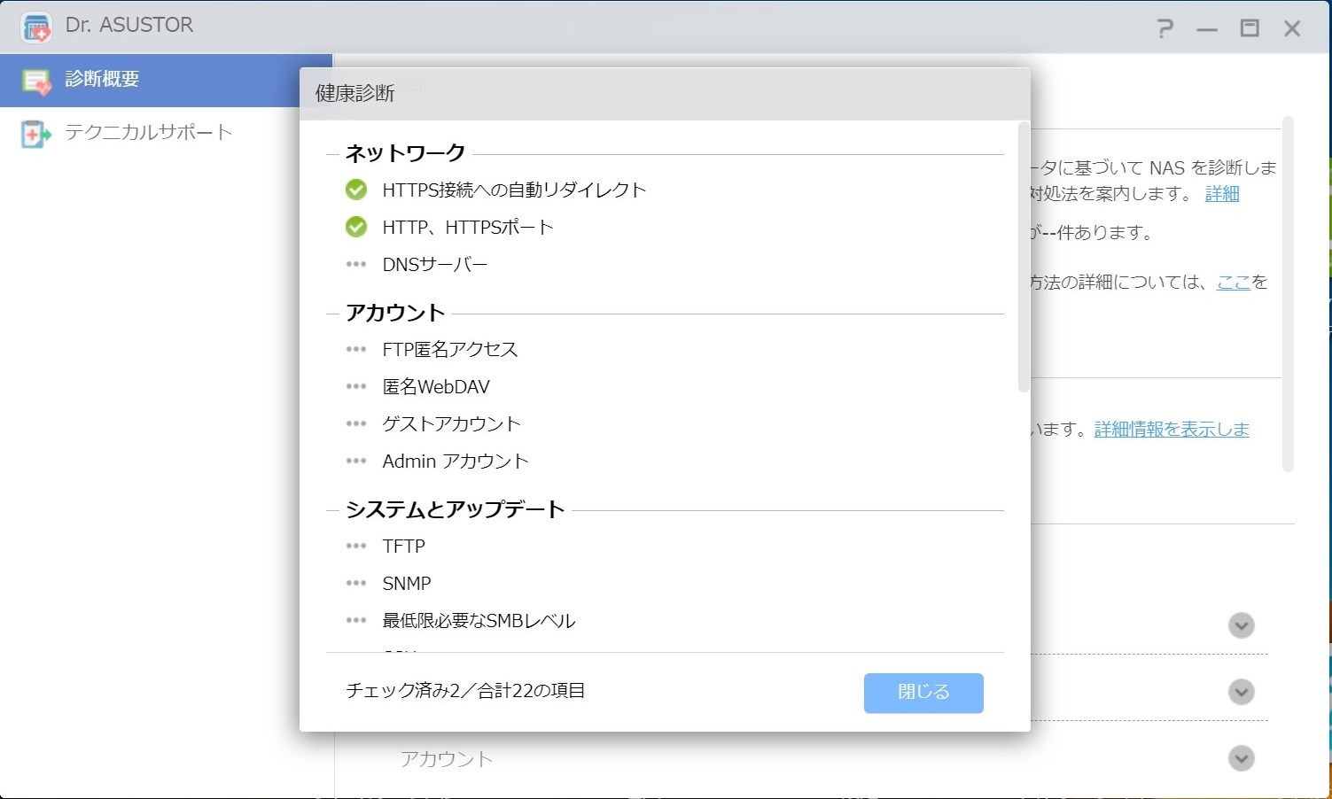1332x799 pixels.
Task: Click pending dots icon beside SNMP
Action: tap(356, 583)
